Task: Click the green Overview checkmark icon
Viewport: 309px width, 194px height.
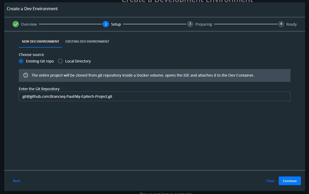Action: point(16,24)
